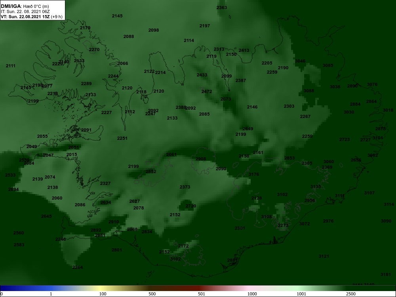Select the height label 2227
Viewport: 396px width, 297px height.
[x=107, y=112]
